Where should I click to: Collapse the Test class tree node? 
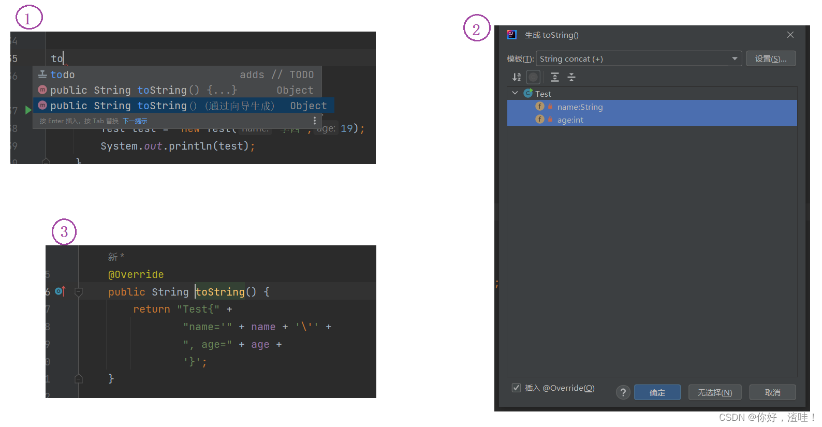[515, 93]
